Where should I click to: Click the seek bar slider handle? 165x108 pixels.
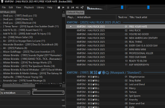[148, 7]
